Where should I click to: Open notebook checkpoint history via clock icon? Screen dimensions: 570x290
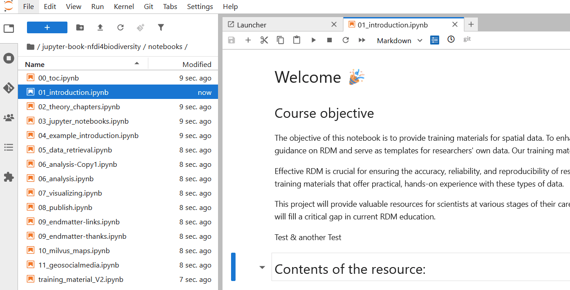click(x=450, y=40)
